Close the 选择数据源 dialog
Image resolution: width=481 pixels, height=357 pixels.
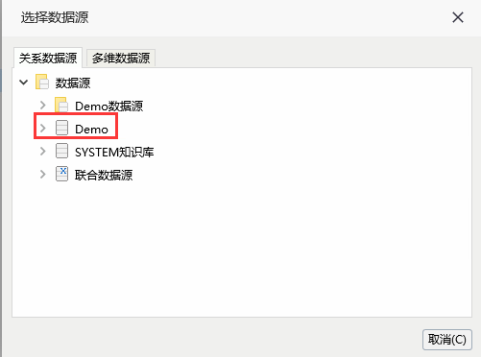458,17
